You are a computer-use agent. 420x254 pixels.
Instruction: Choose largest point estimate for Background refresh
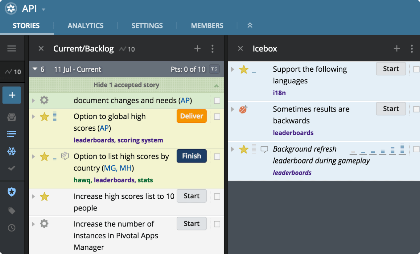tap(402, 149)
